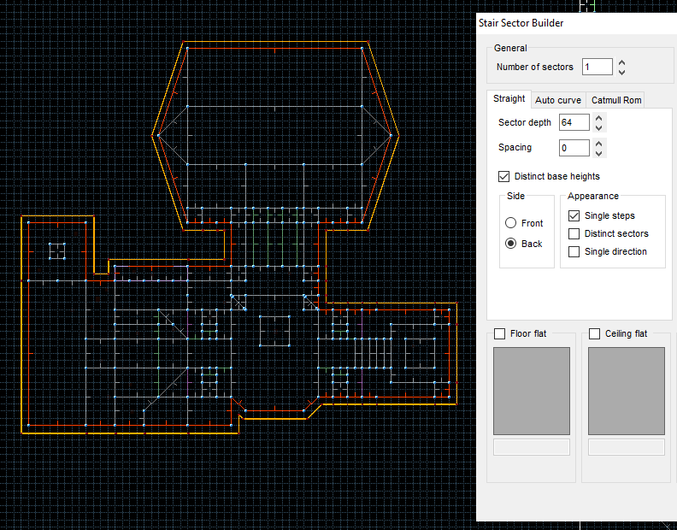This screenshot has height=530, width=677.
Task: Click the Stair Sector Builder title bar
Action: (576, 23)
